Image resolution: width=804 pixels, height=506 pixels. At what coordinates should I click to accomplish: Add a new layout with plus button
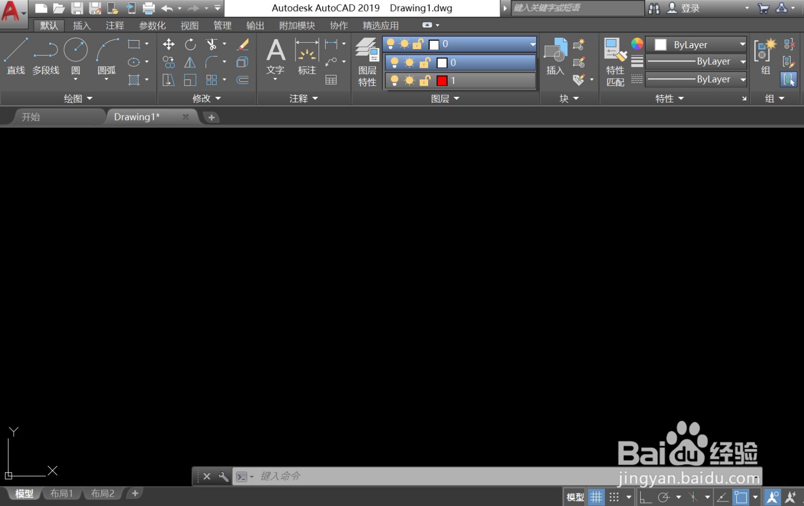click(x=135, y=493)
